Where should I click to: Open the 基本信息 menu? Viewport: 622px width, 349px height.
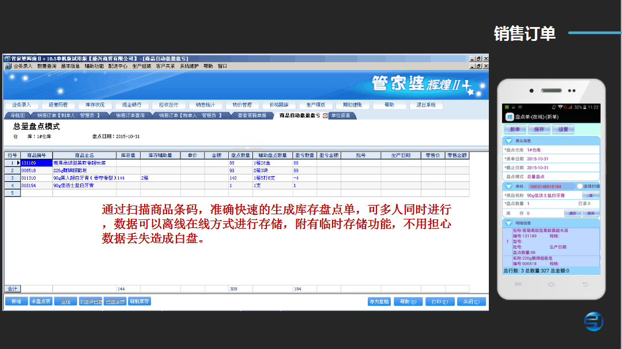click(70, 66)
